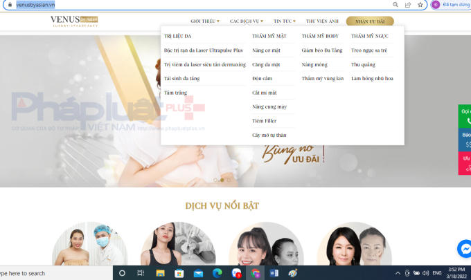Switch to Chrome in the taskbar
471x280 pixels.
(x=256, y=273)
